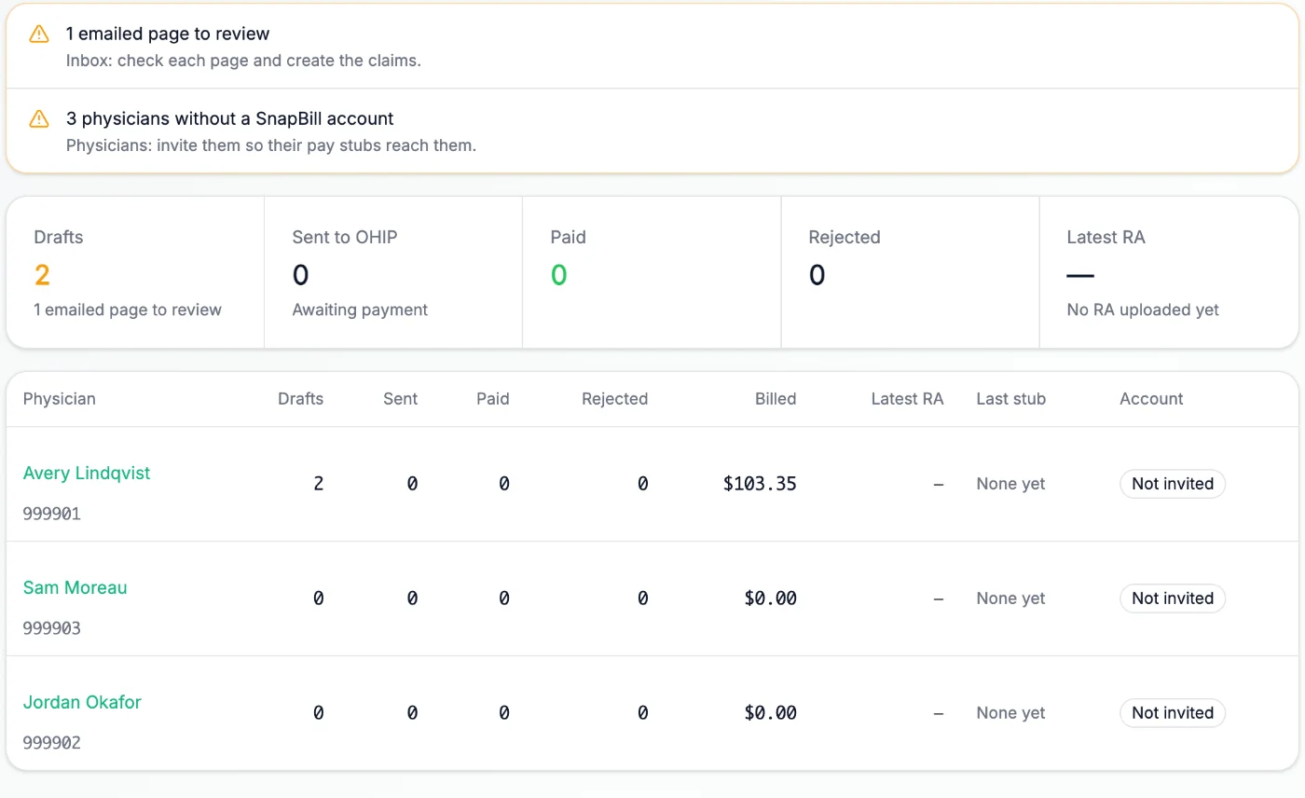Open Sam Moreau physician link

coord(75,587)
